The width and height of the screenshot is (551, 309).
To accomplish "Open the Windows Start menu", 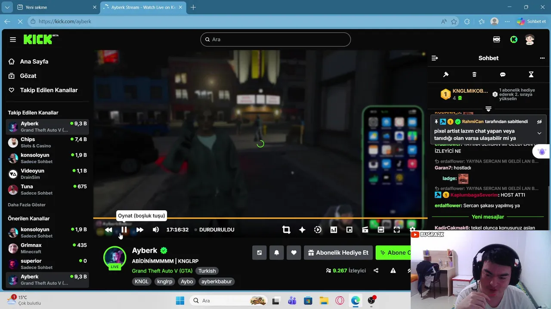I will coord(180,300).
